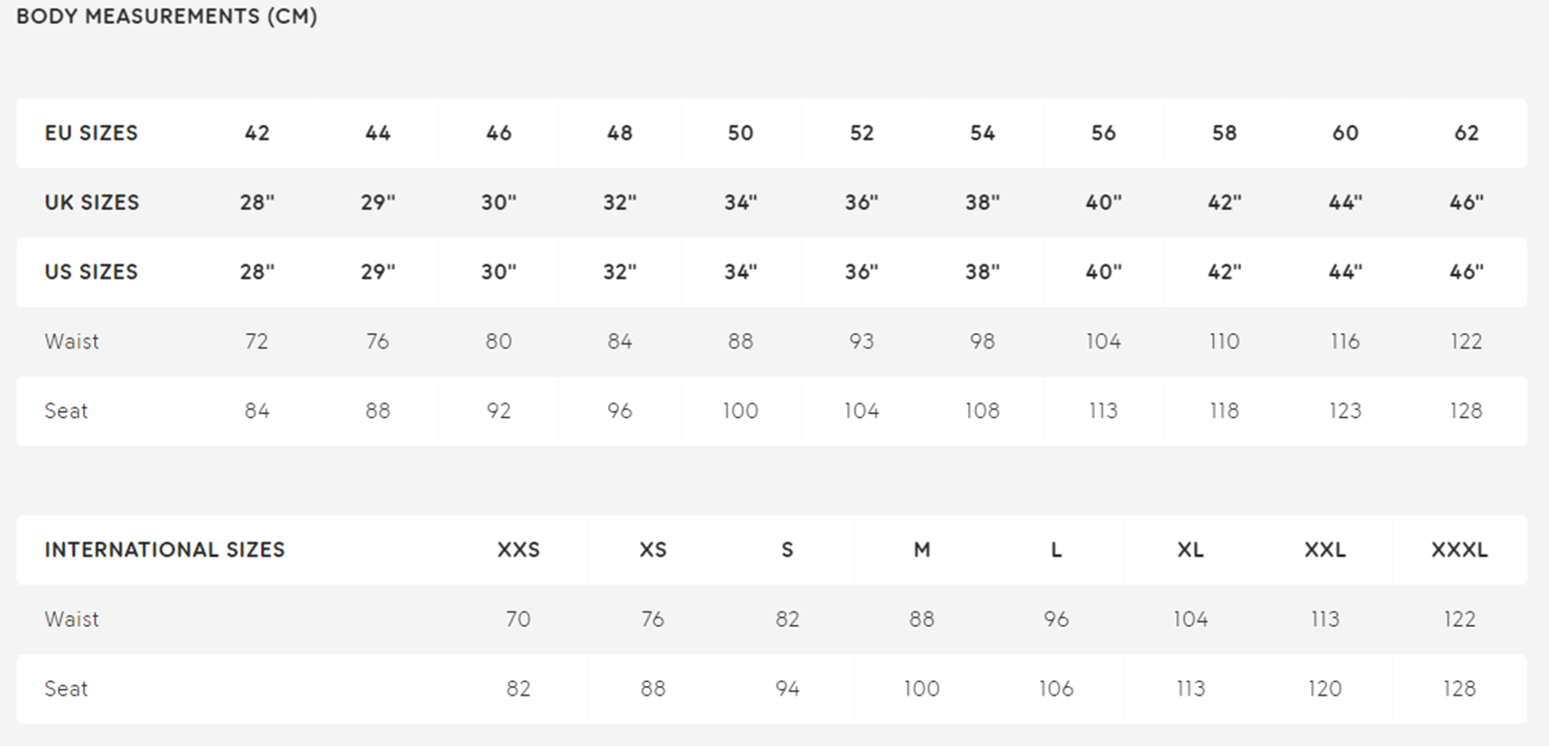Select the XXS international size header
The image size is (1549, 746).
pos(518,551)
